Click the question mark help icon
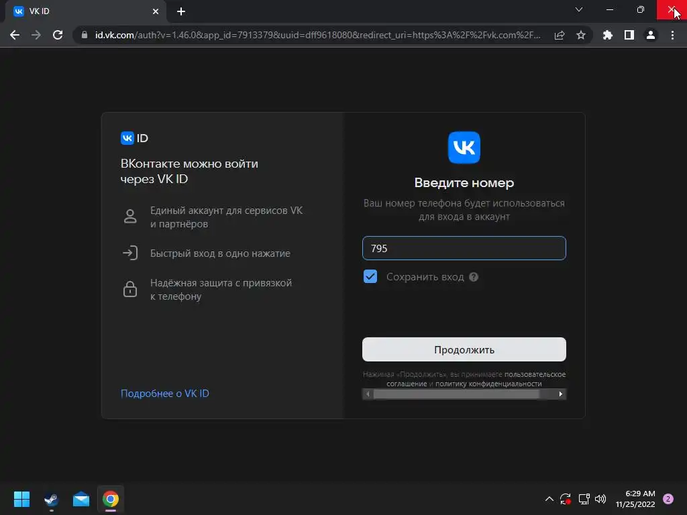Viewport: 687px width, 515px height. click(x=474, y=277)
